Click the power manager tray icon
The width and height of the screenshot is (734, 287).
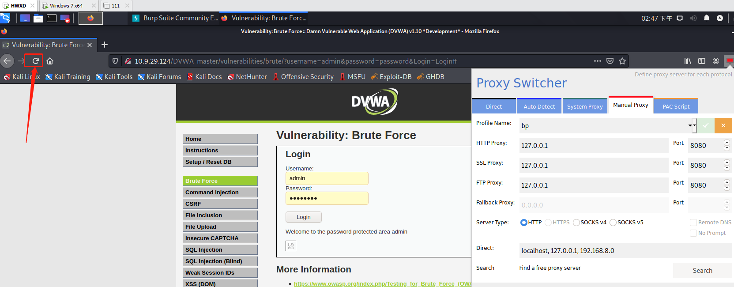click(720, 18)
